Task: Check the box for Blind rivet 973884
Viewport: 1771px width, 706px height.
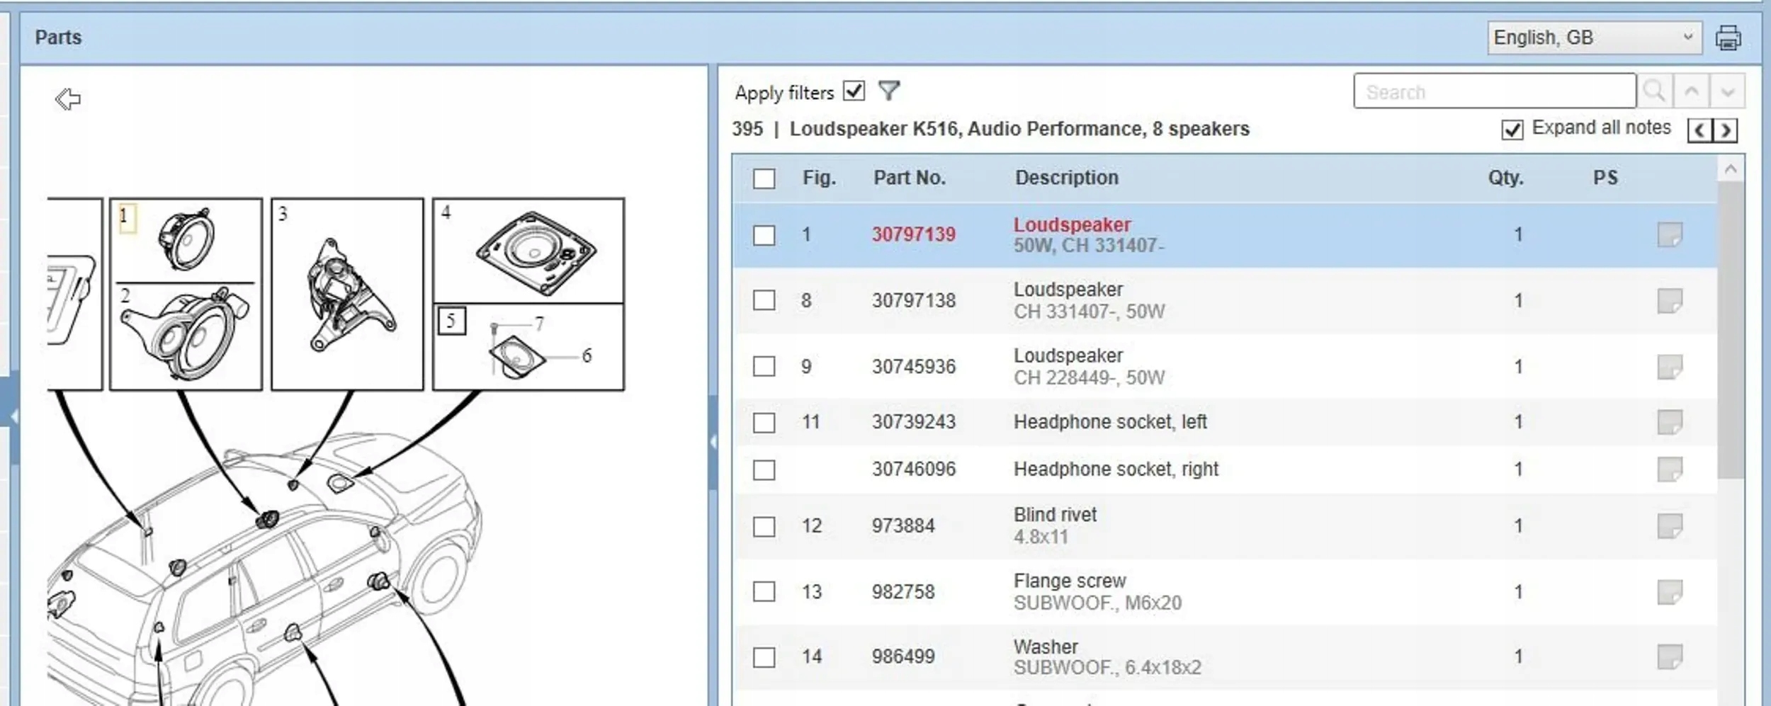Action: 764,527
